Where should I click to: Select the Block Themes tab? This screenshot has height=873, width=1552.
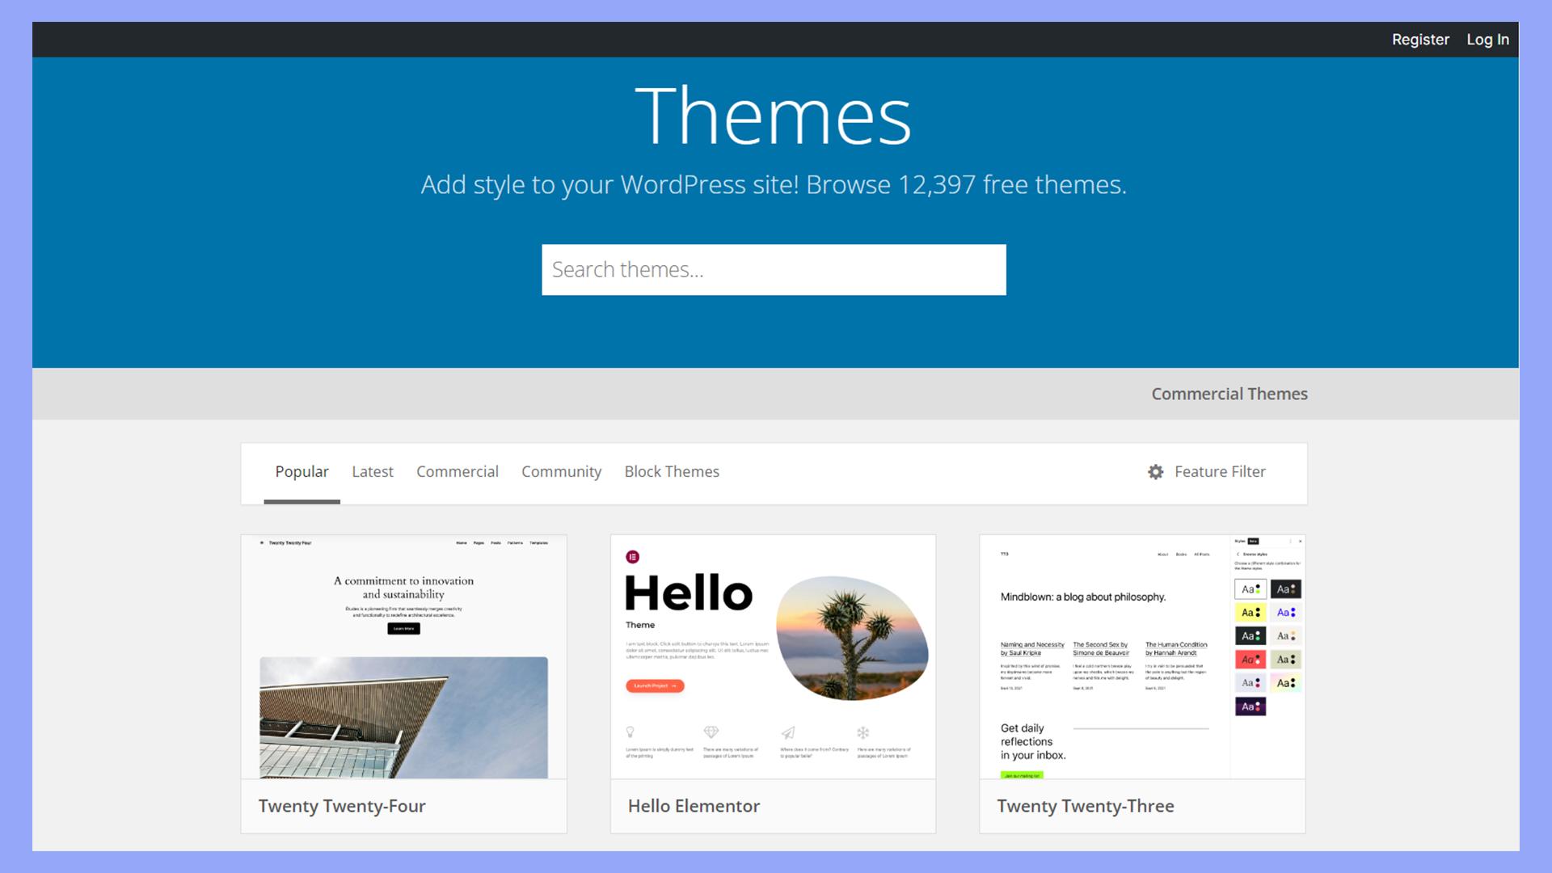[x=672, y=471]
